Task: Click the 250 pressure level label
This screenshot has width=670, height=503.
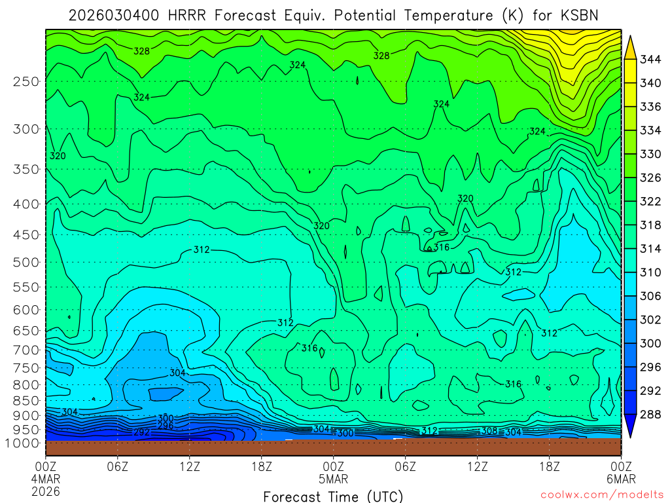Action: [x=26, y=81]
